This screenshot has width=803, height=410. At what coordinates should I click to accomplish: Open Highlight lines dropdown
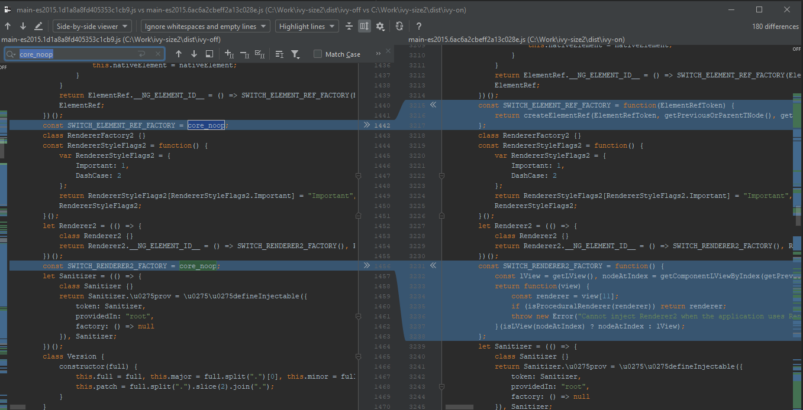307,26
